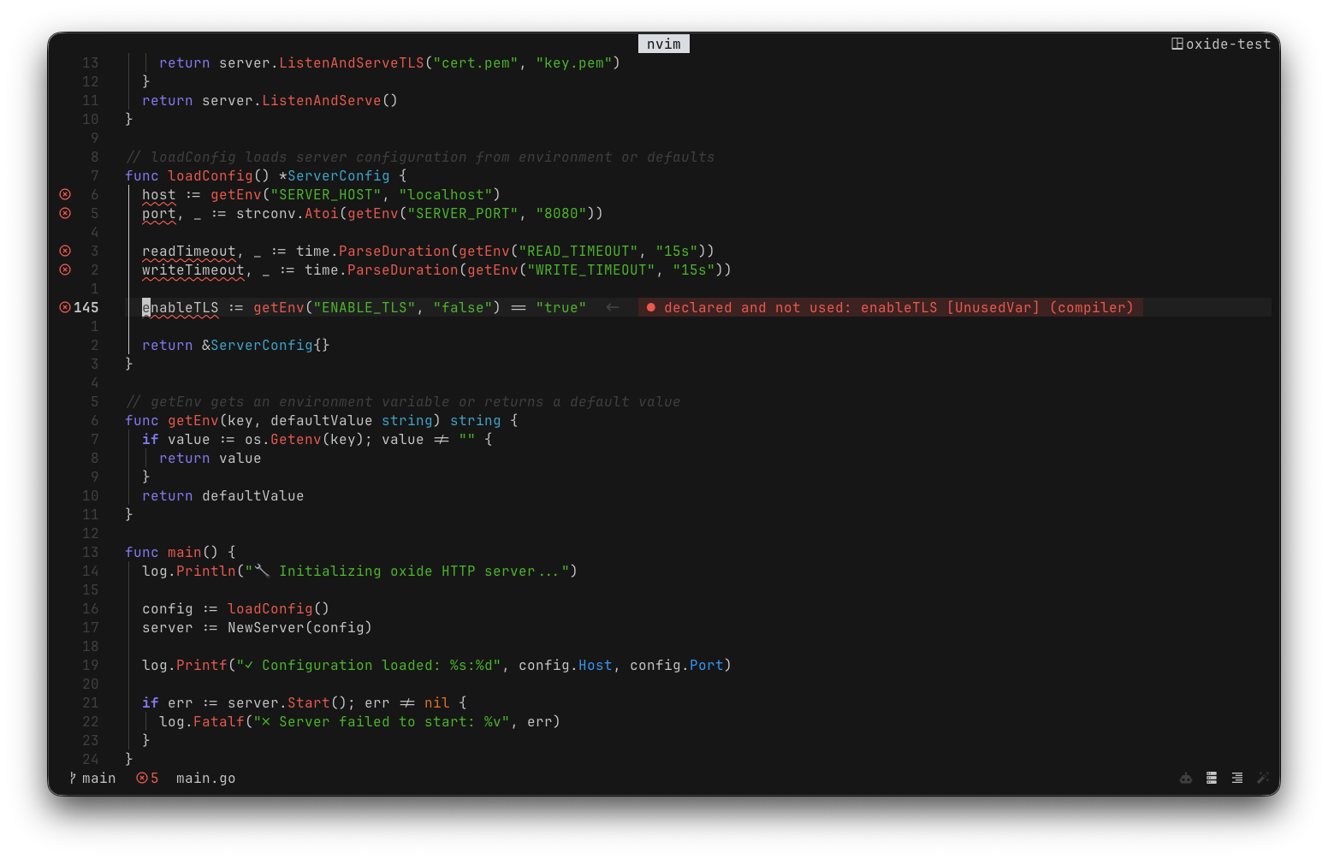Image resolution: width=1328 pixels, height=859 pixels.
Task: Click the func main() declaration
Action: 181,552
